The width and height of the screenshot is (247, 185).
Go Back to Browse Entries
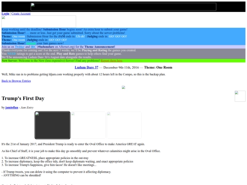coord(16,81)
